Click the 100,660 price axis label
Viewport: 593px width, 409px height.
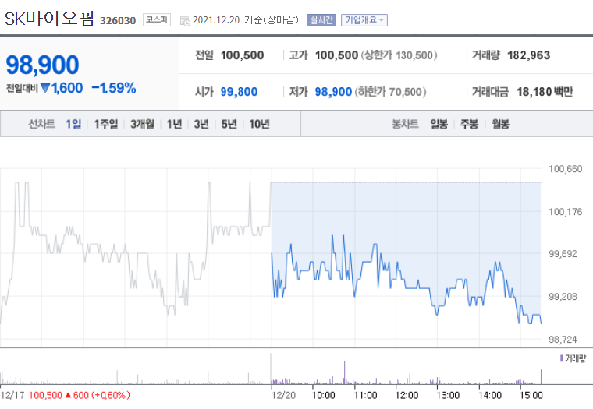(566, 169)
